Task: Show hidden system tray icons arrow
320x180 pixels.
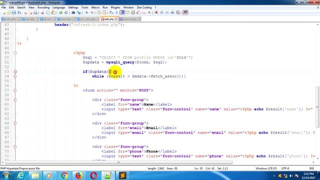Action: [x=274, y=175]
